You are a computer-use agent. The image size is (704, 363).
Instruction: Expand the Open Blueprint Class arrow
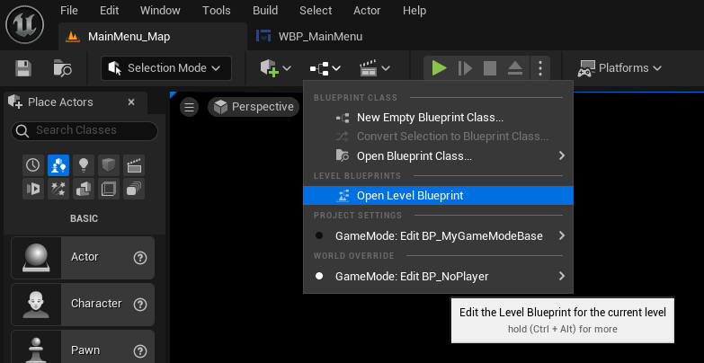(561, 156)
